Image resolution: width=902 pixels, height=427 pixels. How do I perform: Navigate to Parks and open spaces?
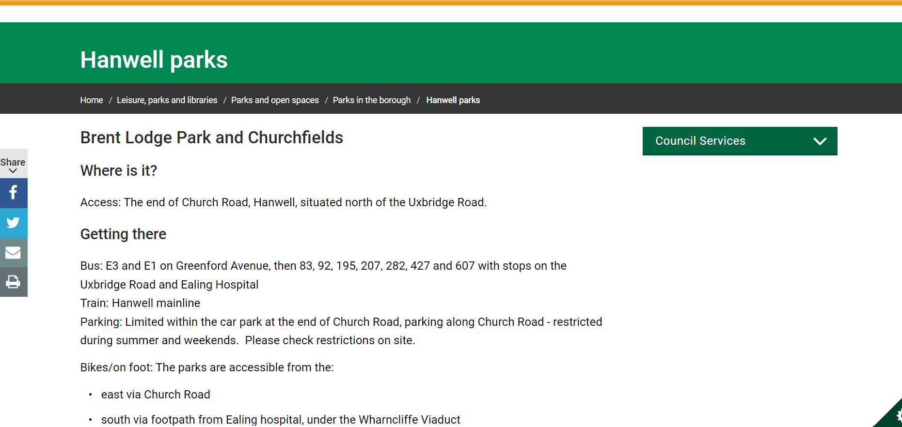click(x=275, y=100)
